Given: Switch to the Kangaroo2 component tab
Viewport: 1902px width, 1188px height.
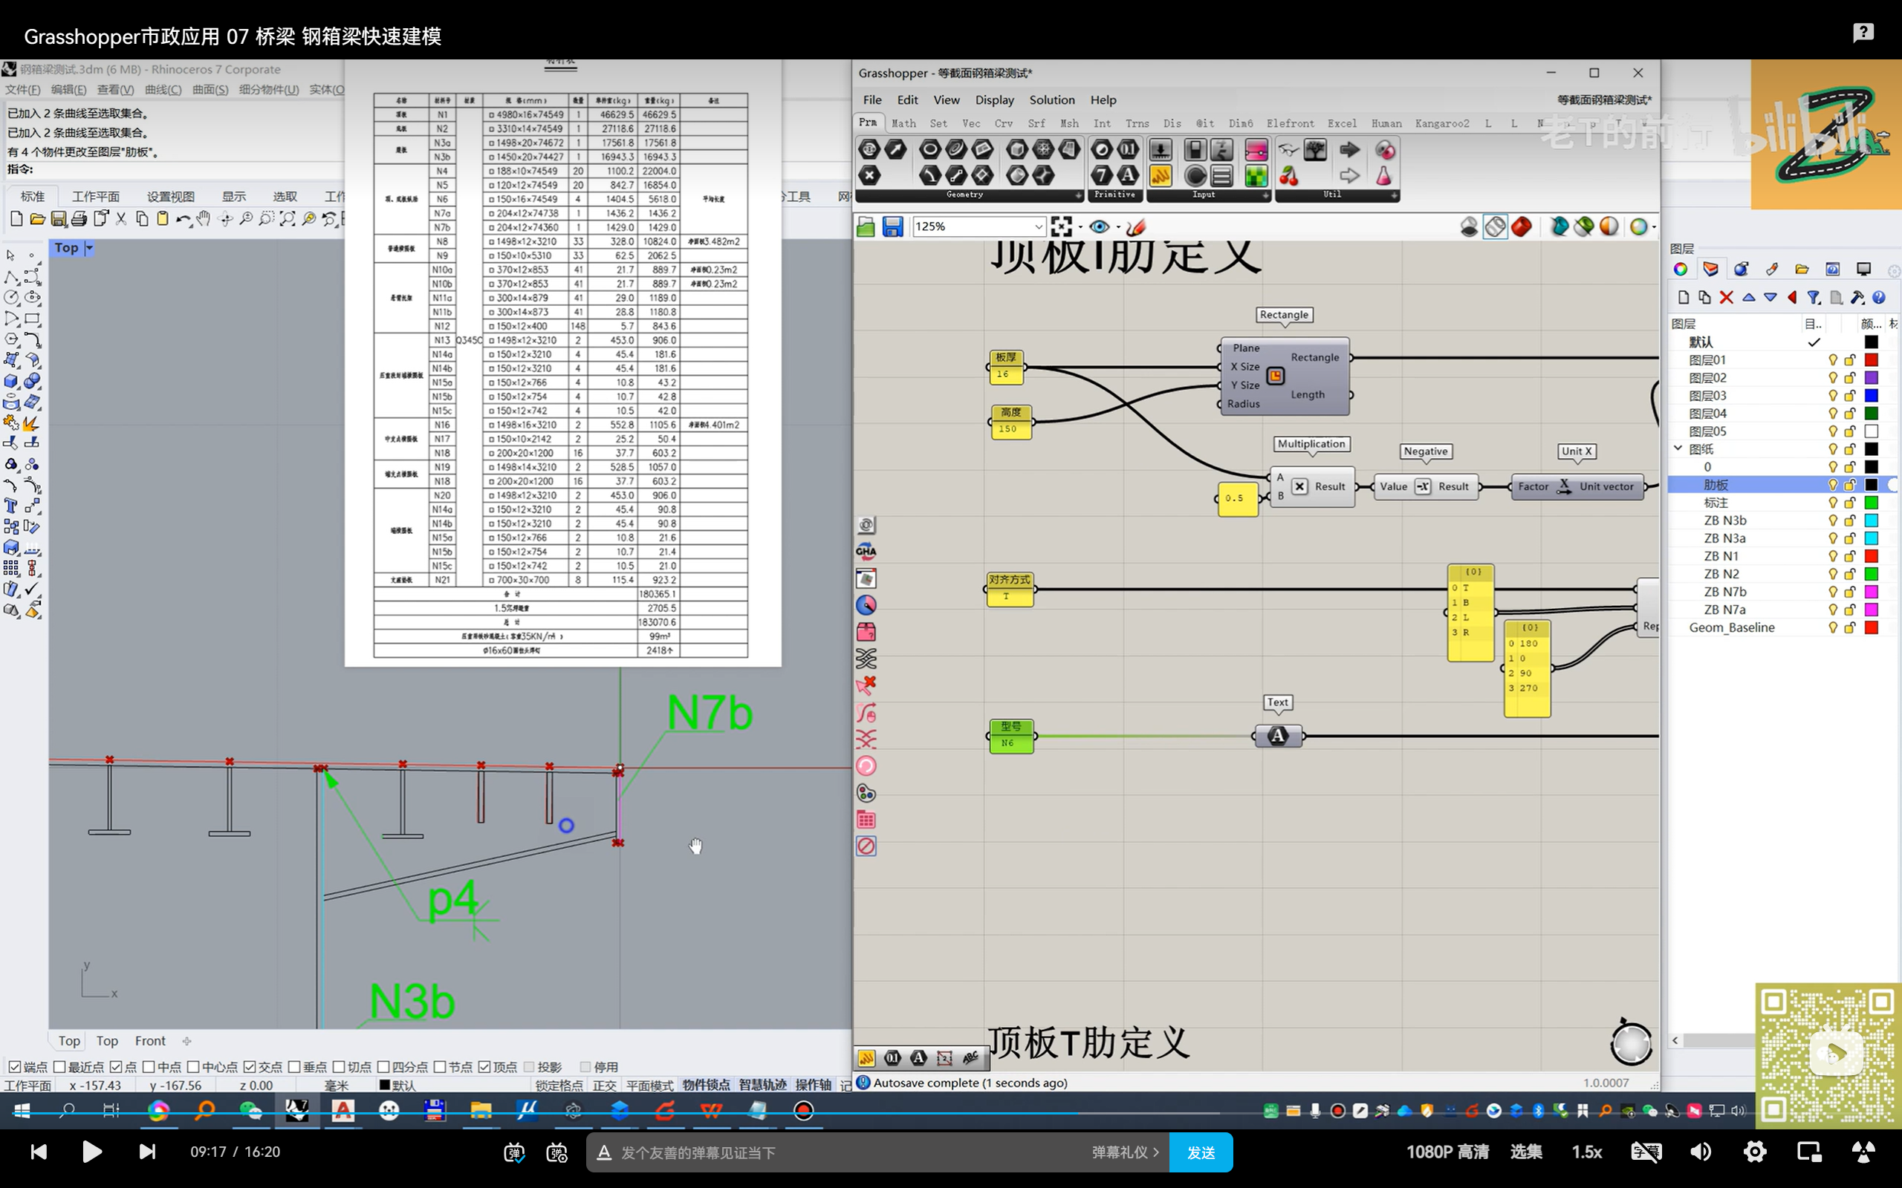Looking at the screenshot, I should click(x=1441, y=123).
